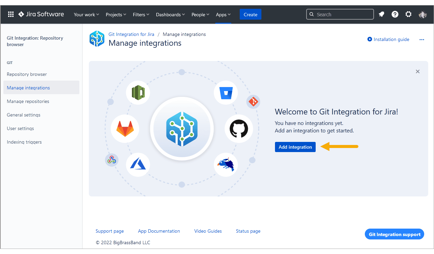The image size is (434, 254).
Task: Open the more actions ellipsis menu
Action: [422, 40]
